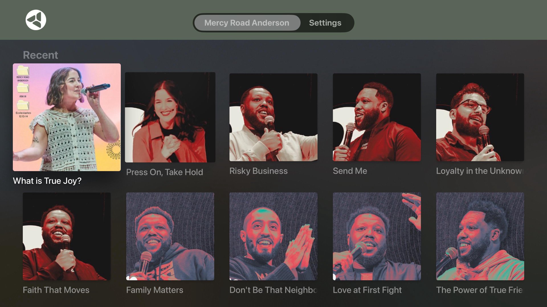Switch to the Mercy Road Anderson tab
The image size is (547, 307).
click(247, 23)
